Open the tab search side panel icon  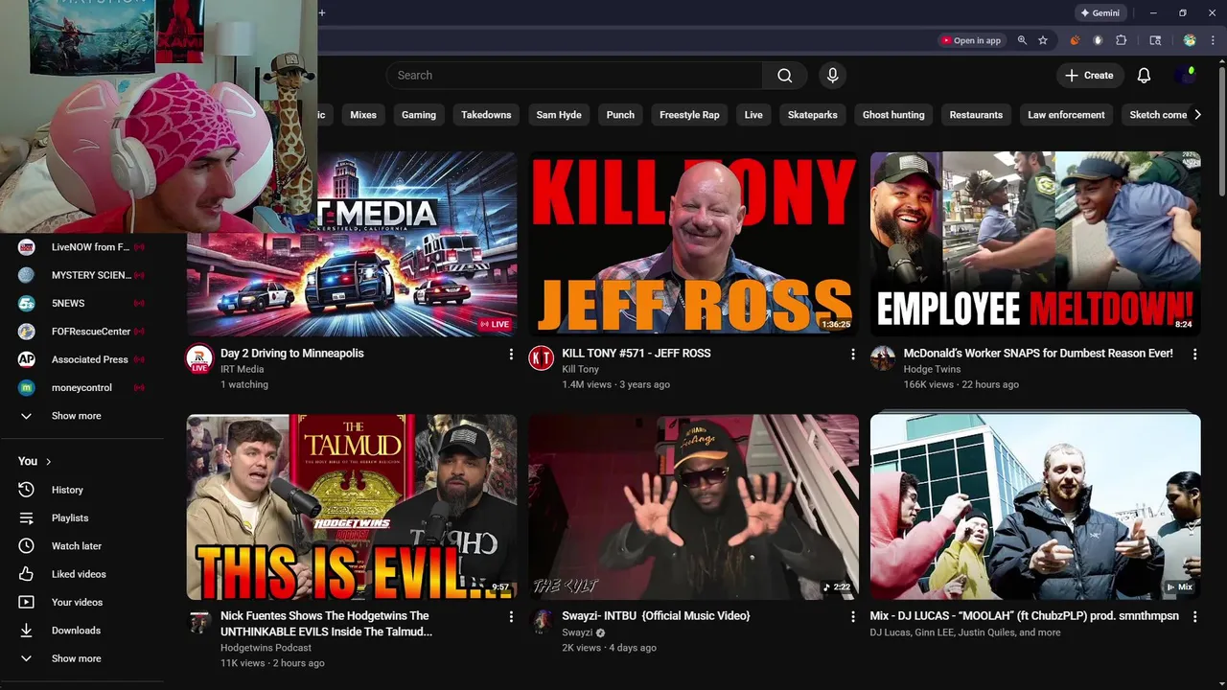tap(1155, 40)
